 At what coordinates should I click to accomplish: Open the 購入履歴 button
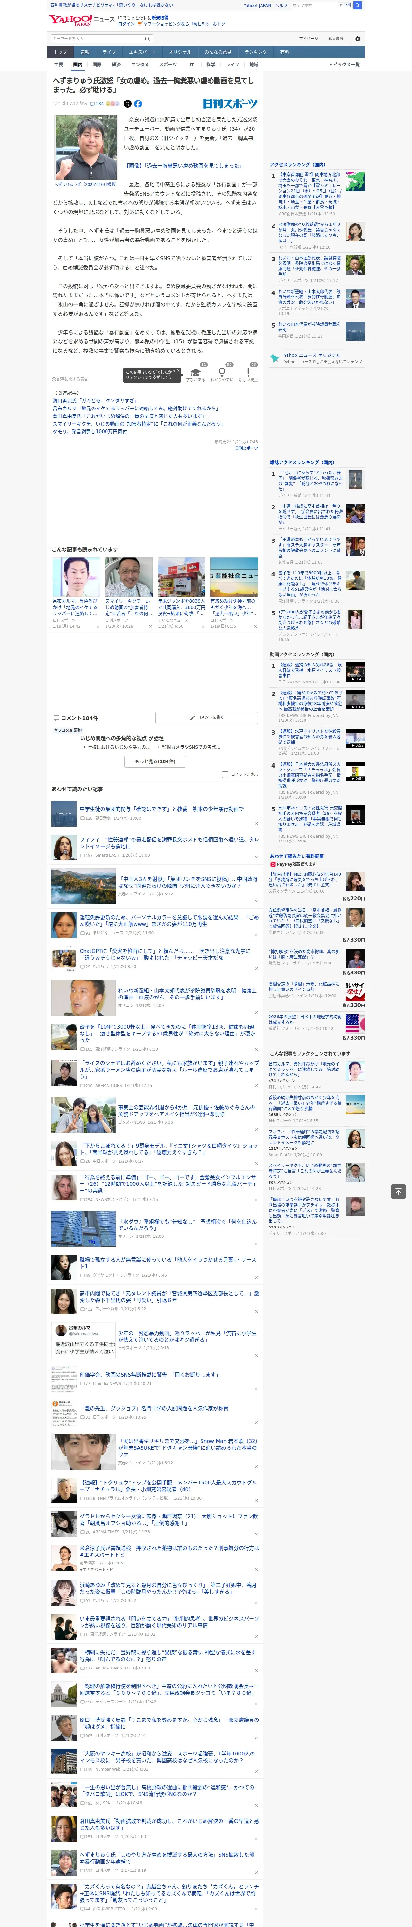(x=336, y=38)
